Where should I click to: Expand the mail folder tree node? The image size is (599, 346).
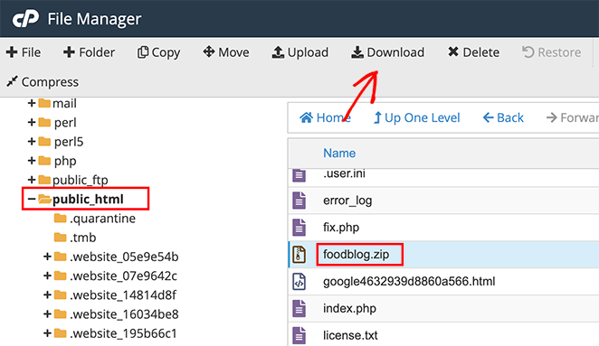click(32, 103)
